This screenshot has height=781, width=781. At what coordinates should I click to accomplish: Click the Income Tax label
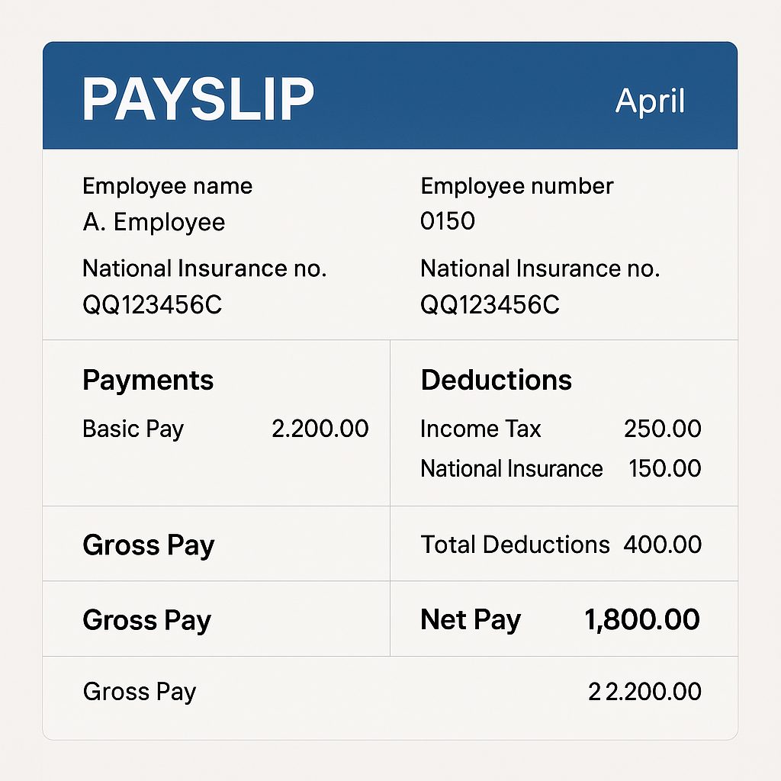click(480, 429)
